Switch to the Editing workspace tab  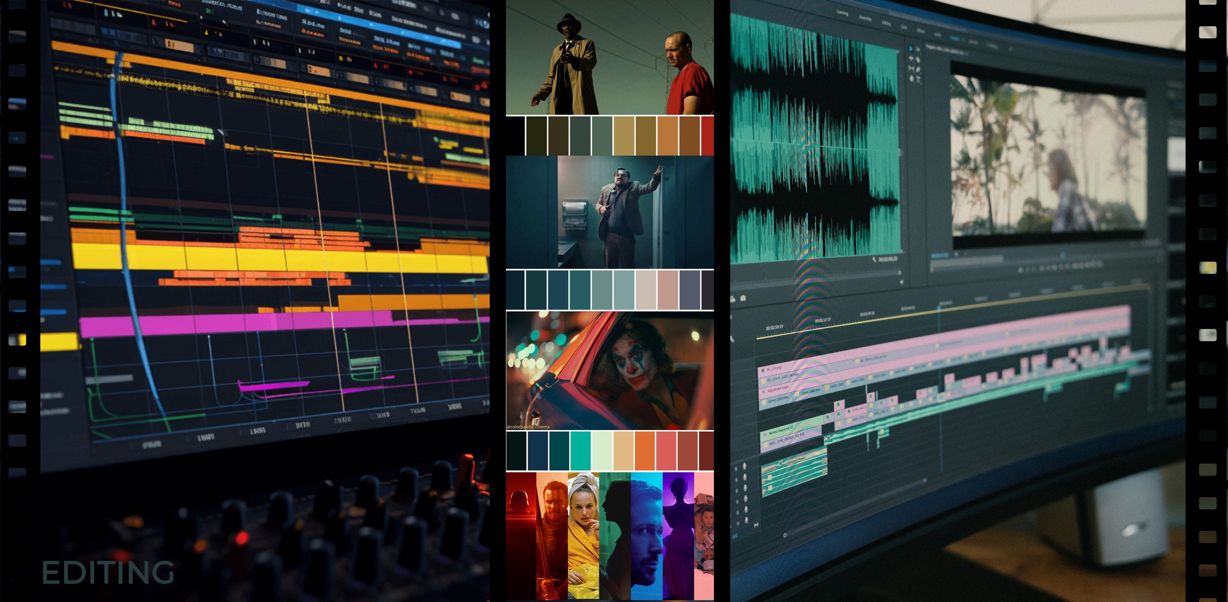[x=887, y=24]
